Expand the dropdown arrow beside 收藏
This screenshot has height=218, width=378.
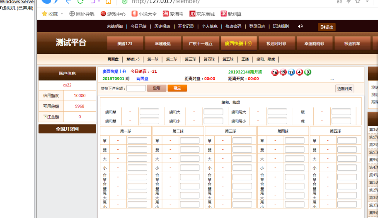[62, 14]
